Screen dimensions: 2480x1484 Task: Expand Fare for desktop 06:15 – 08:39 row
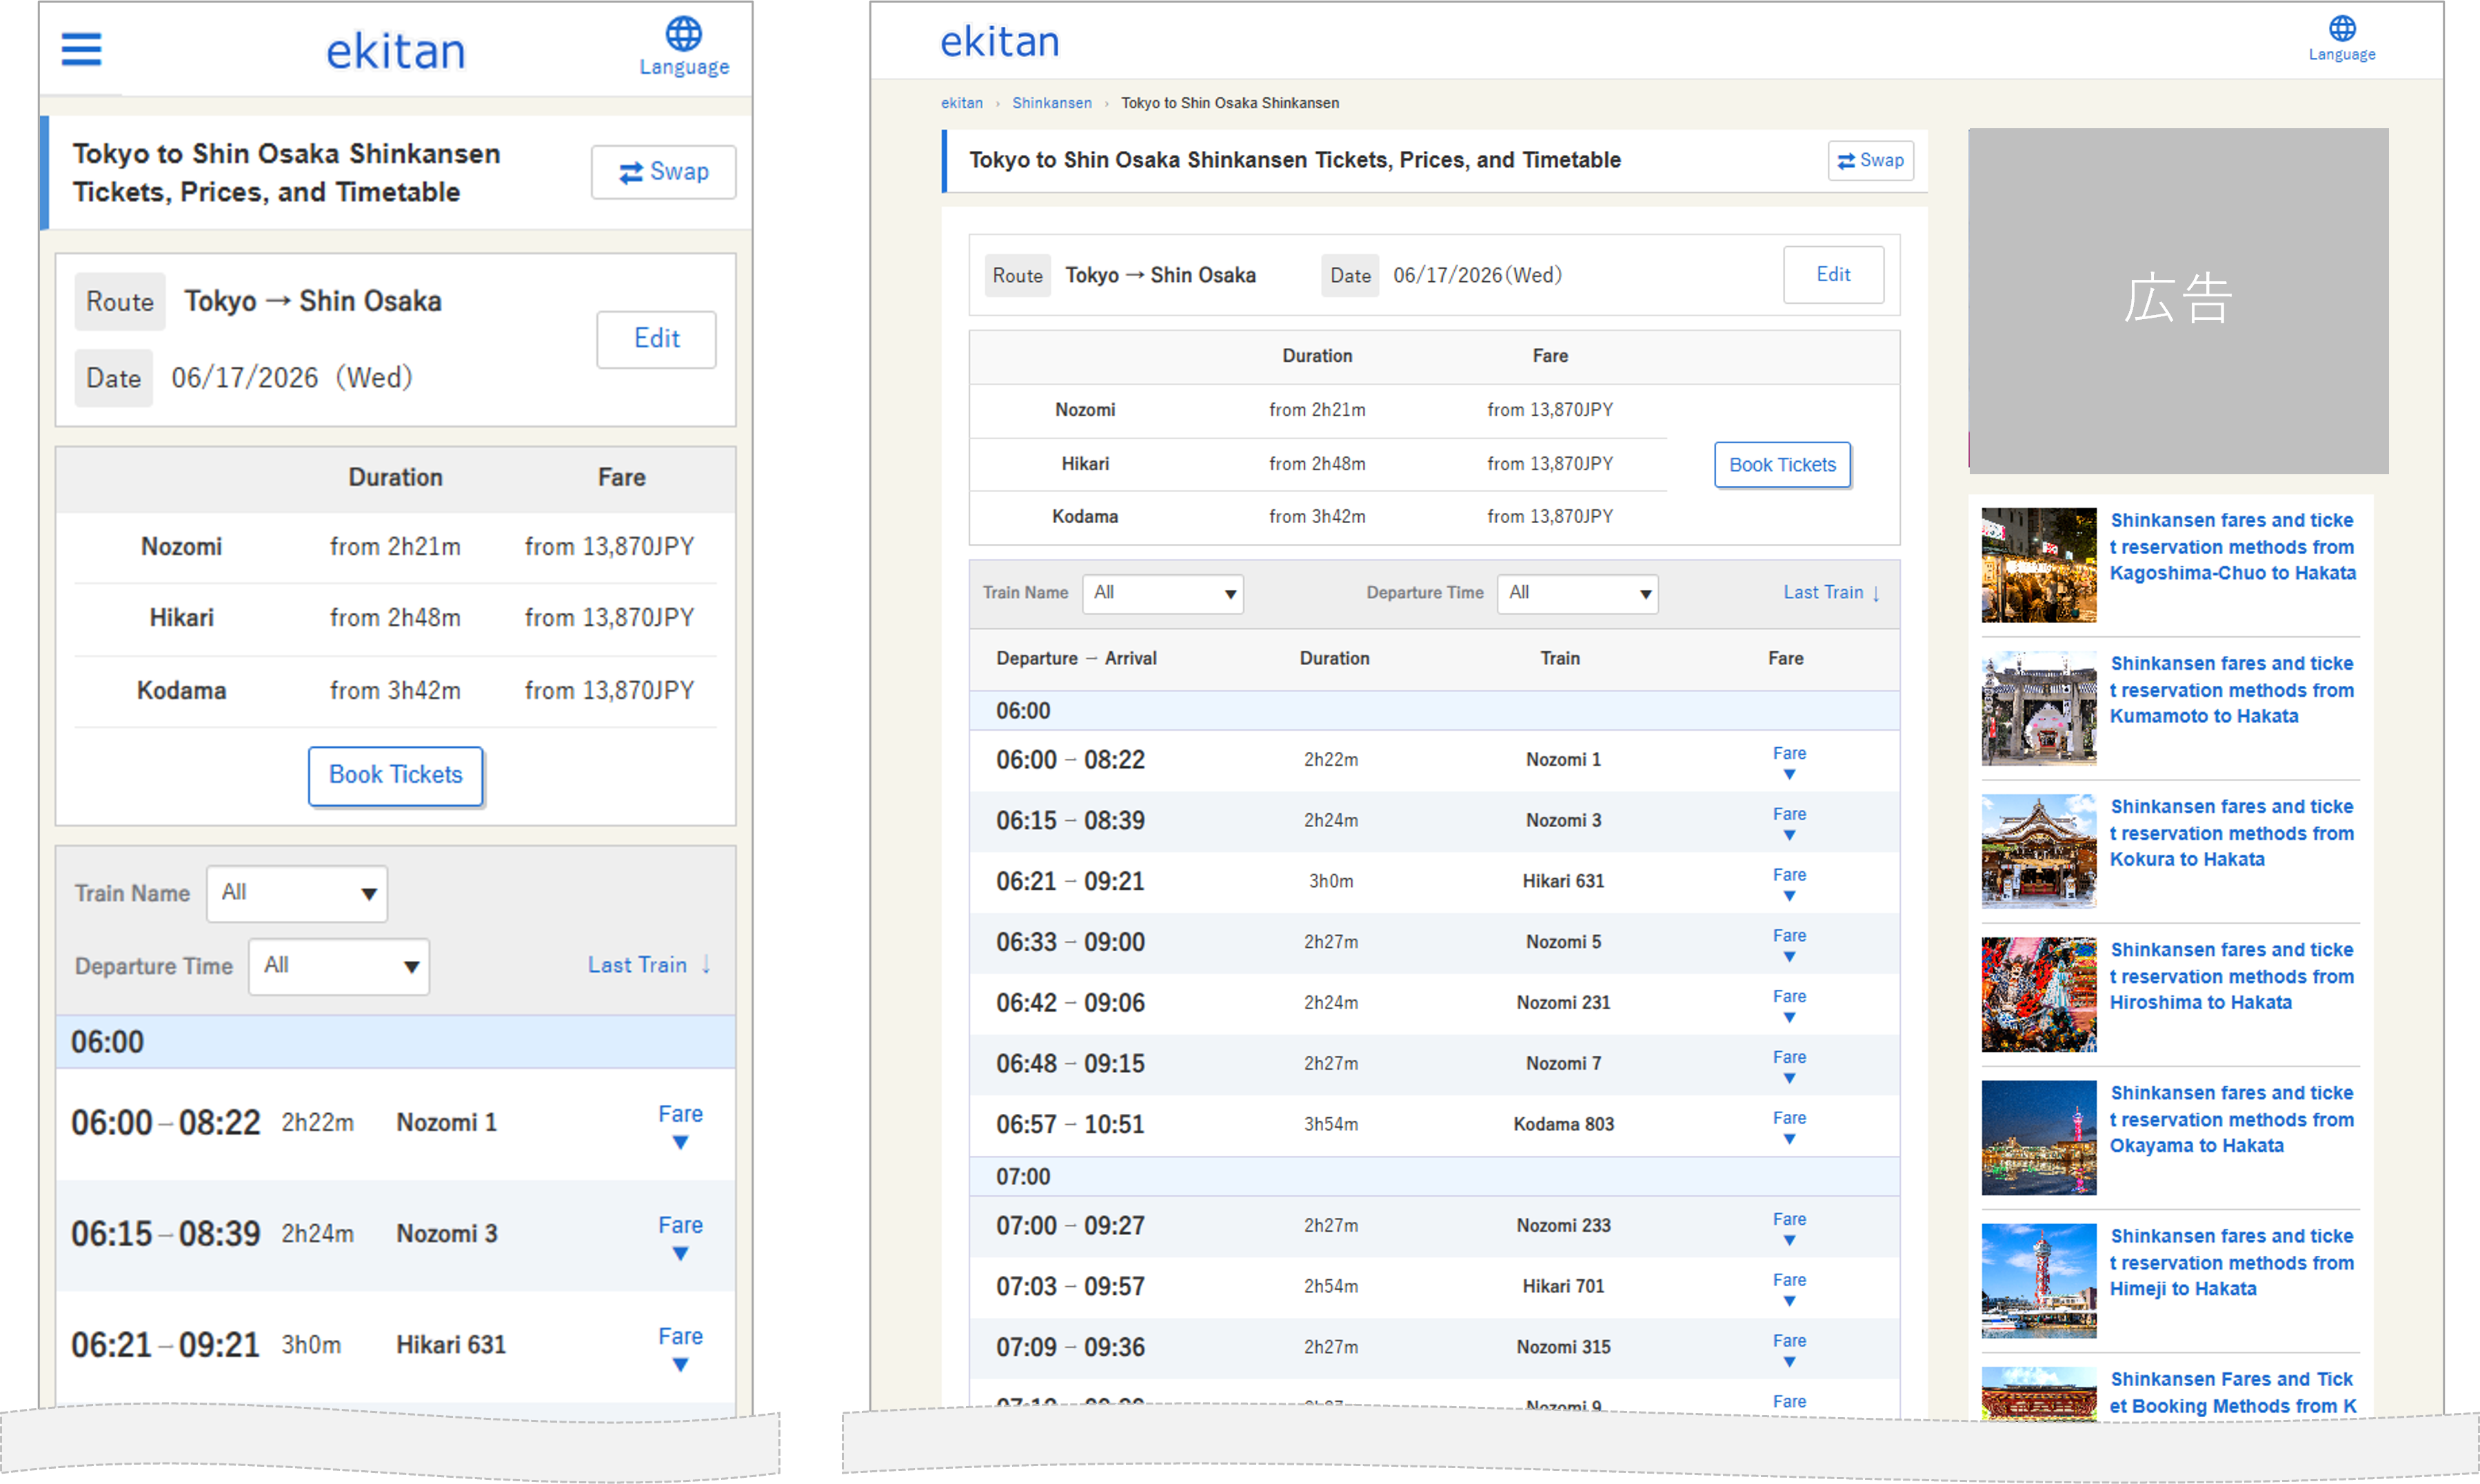1789,822
